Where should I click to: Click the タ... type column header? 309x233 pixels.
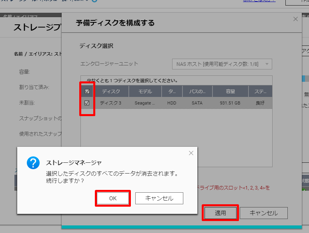pos(171,91)
